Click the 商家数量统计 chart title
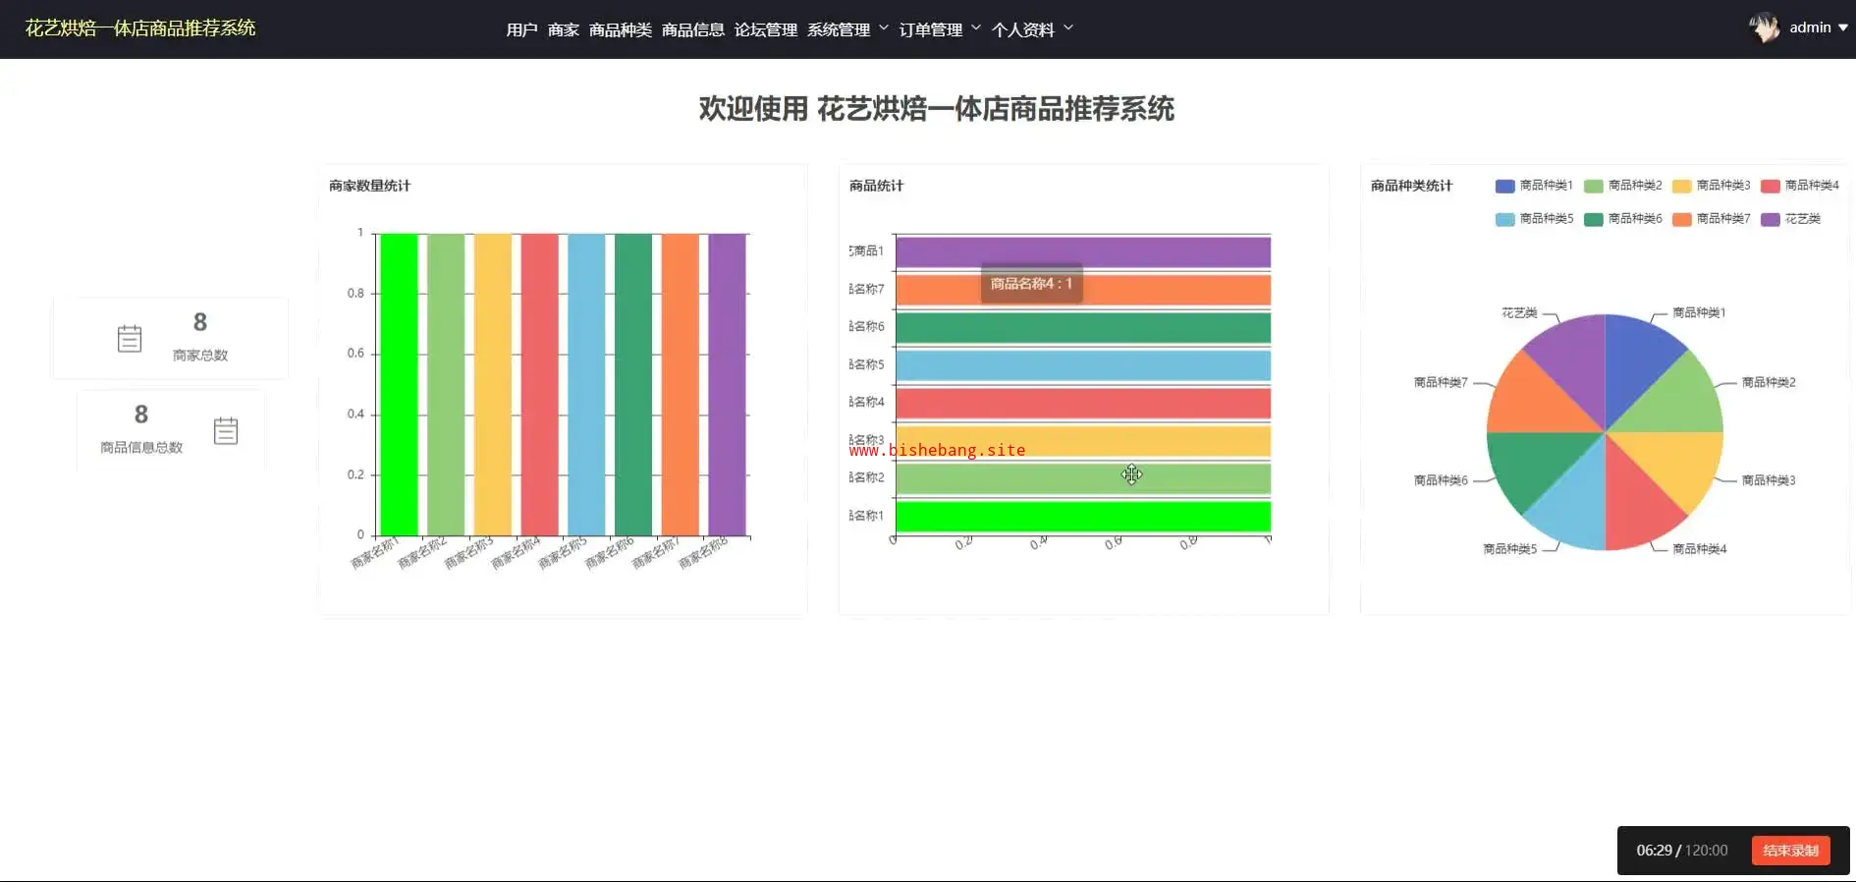Screen dimensions: 1856x882 [x=369, y=186]
